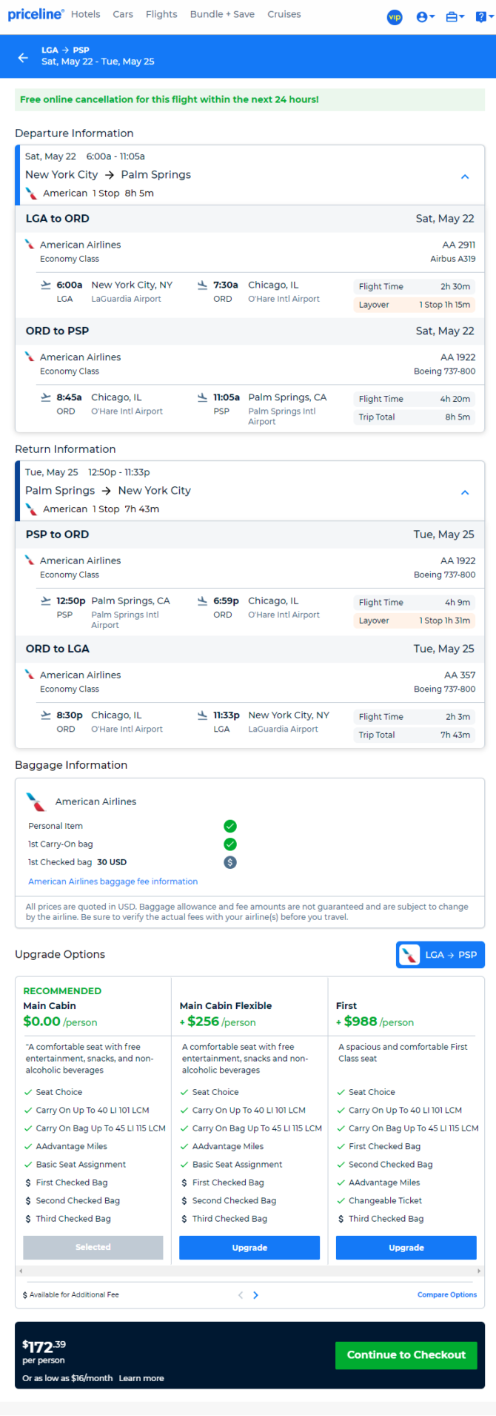The image size is (496, 1416).
Task: Select the LGA → PSP upgrade toggle
Action: (x=440, y=955)
